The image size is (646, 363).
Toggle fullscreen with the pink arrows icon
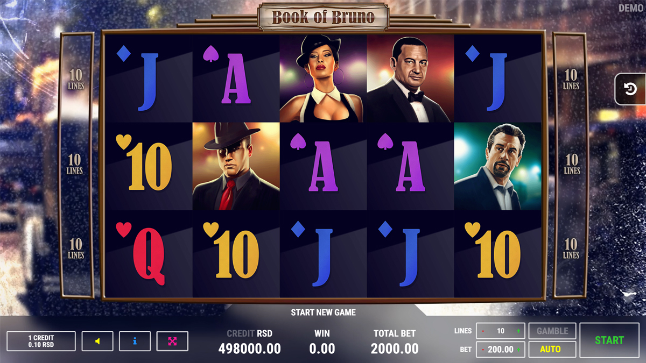pos(172,341)
